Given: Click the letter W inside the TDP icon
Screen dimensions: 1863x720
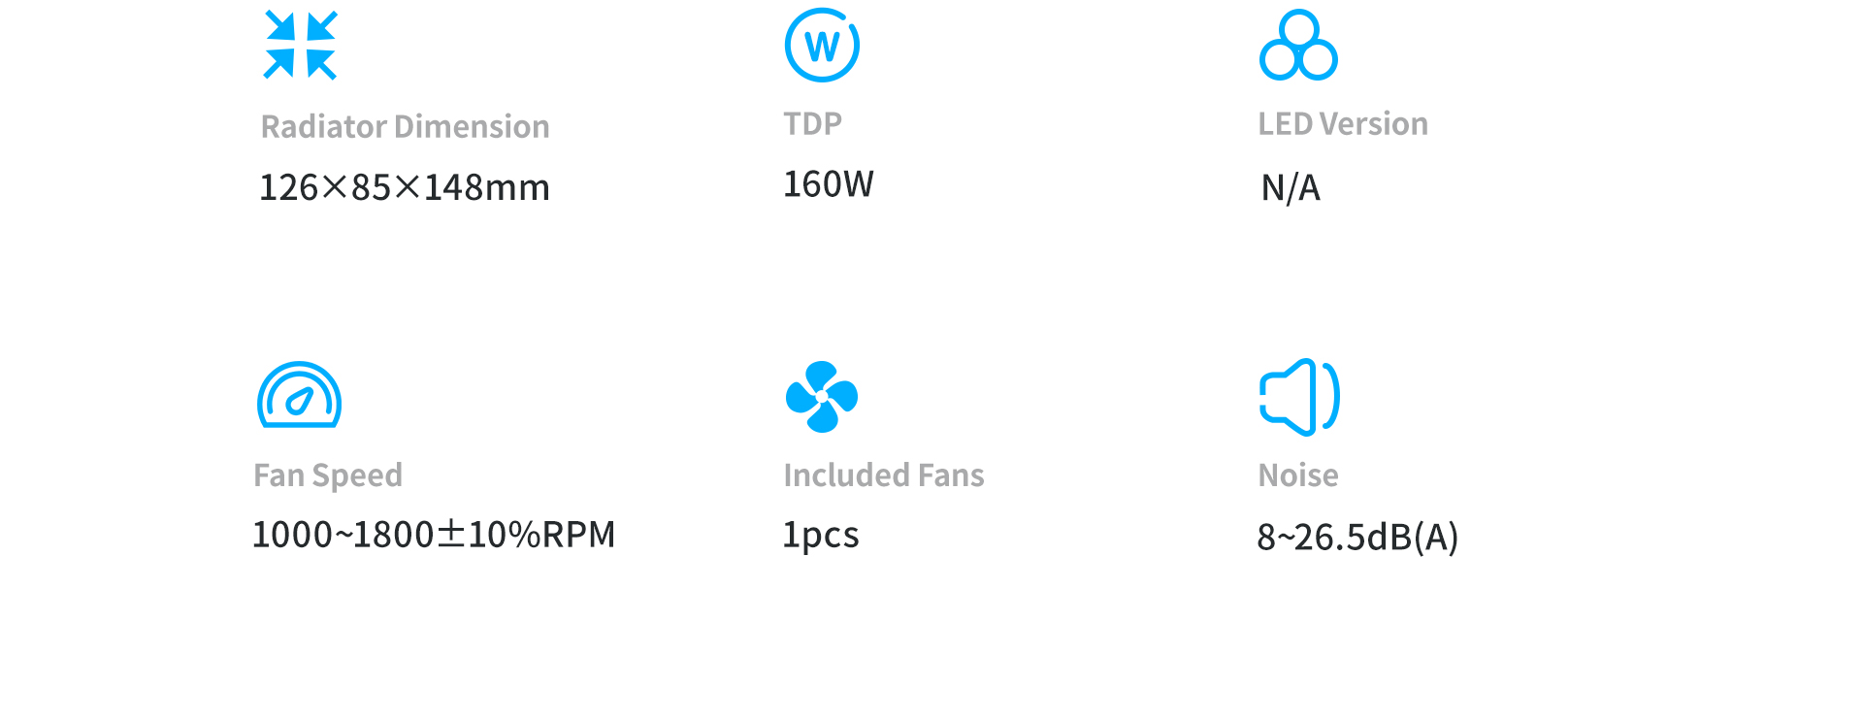Looking at the screenshot, I should click(822, 47).
